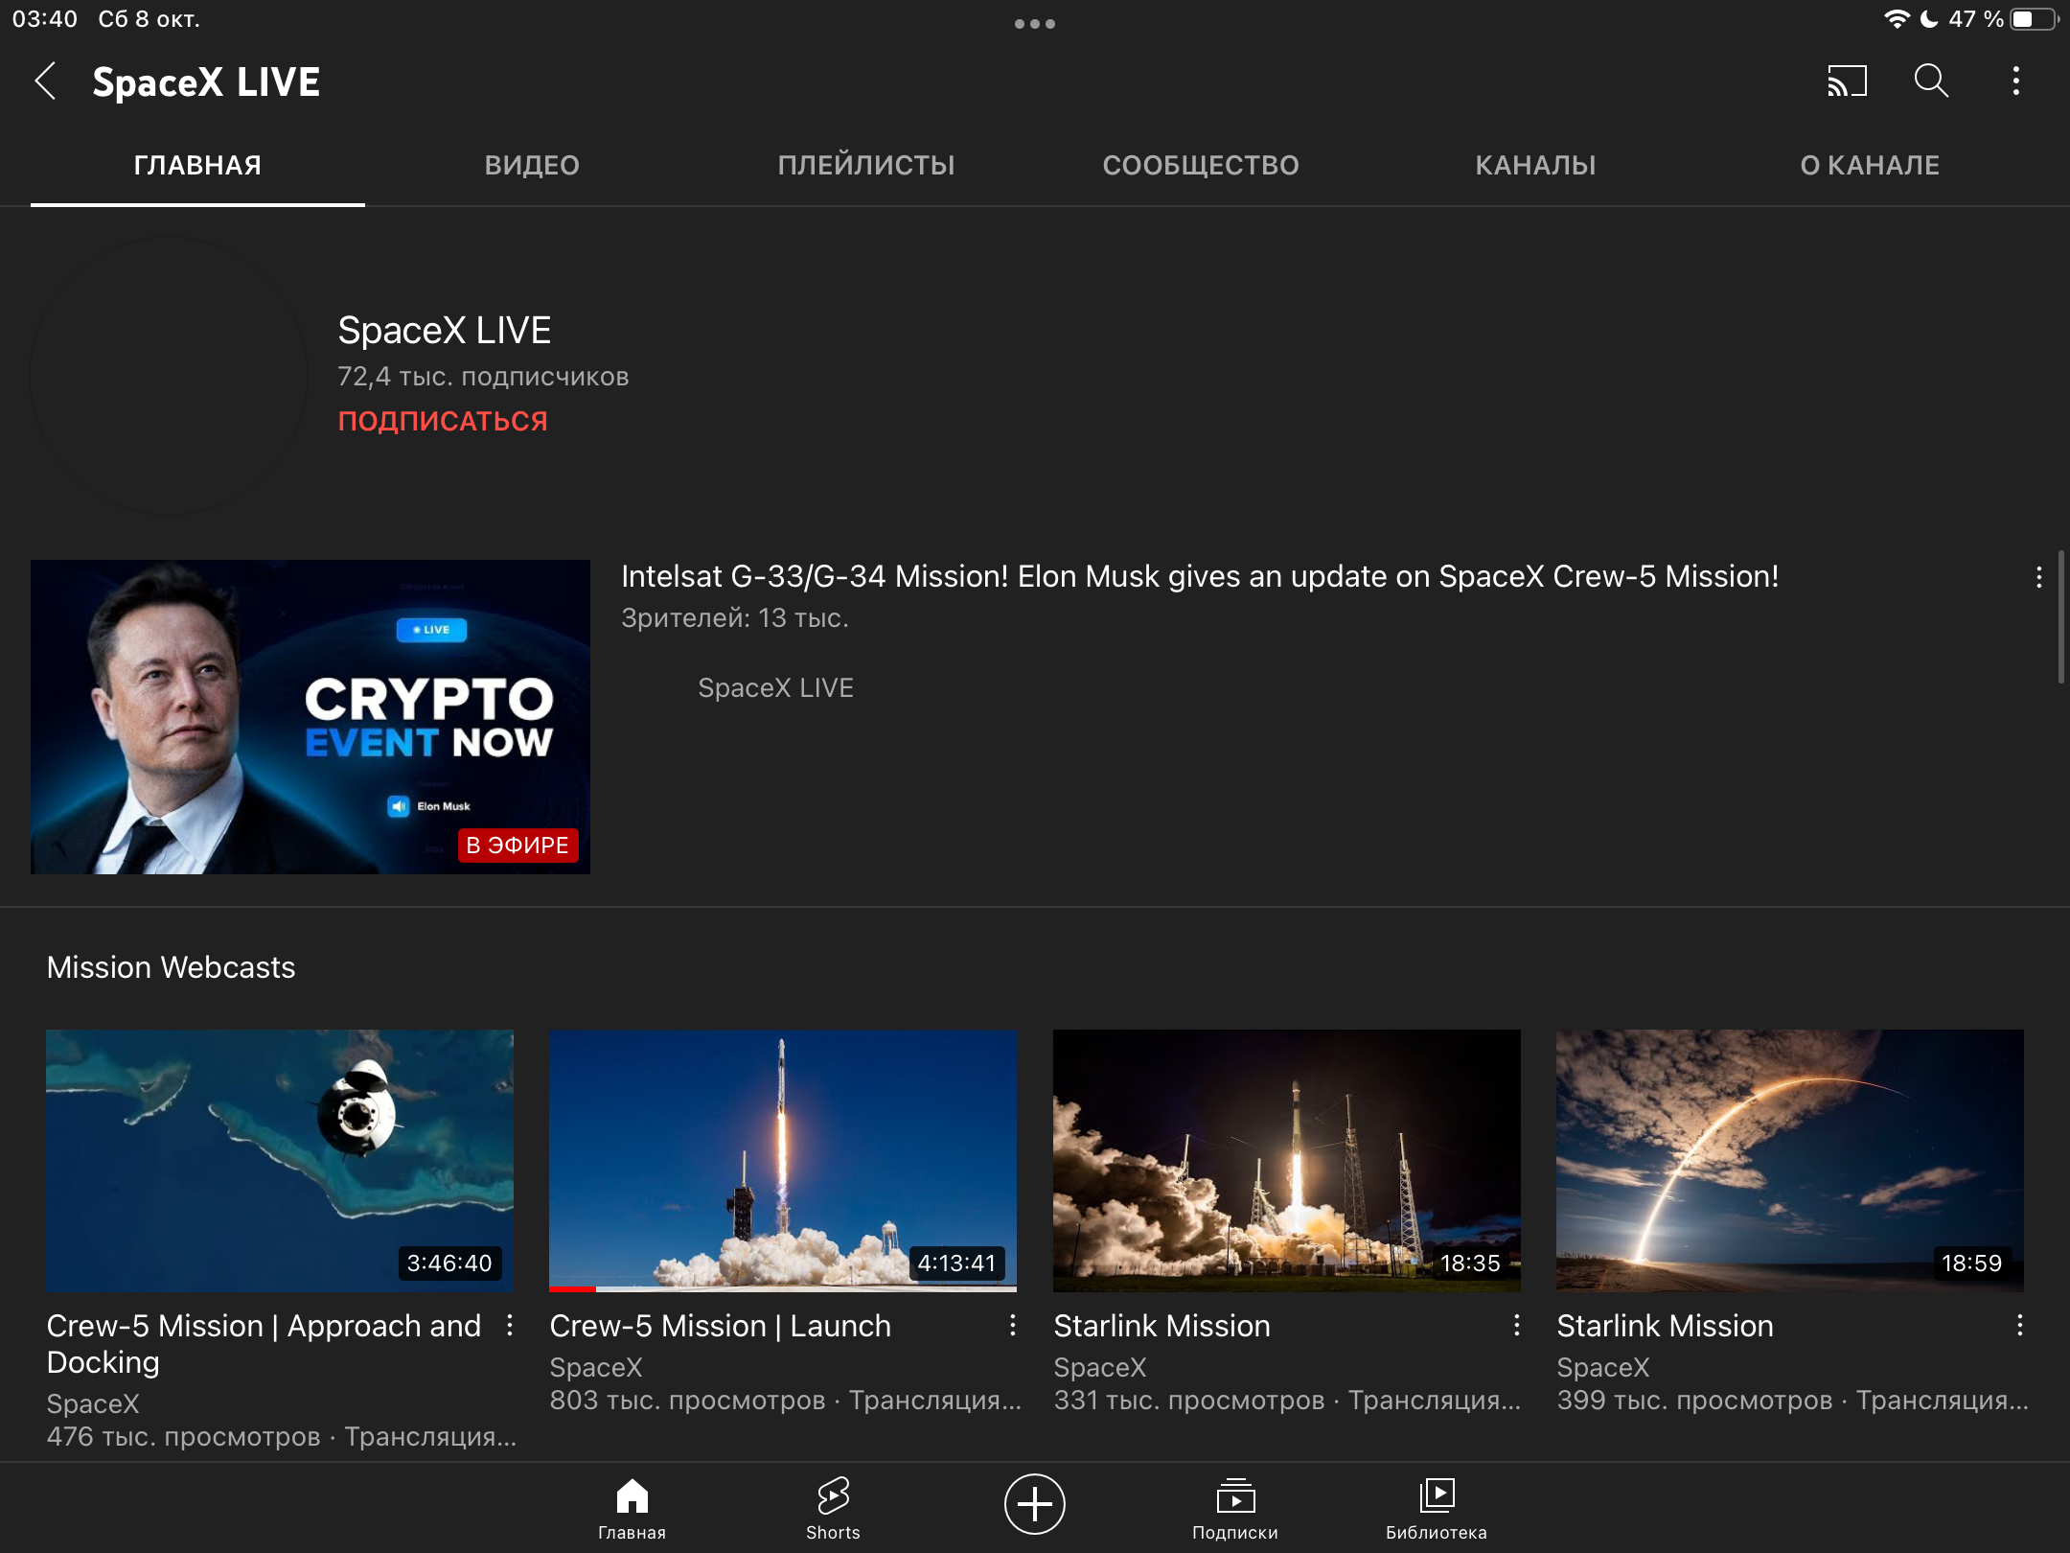The image size is (2070, 1553).
Task: Switch to the КАНАЛЫ tab
Action: (x=1535, y=166)
